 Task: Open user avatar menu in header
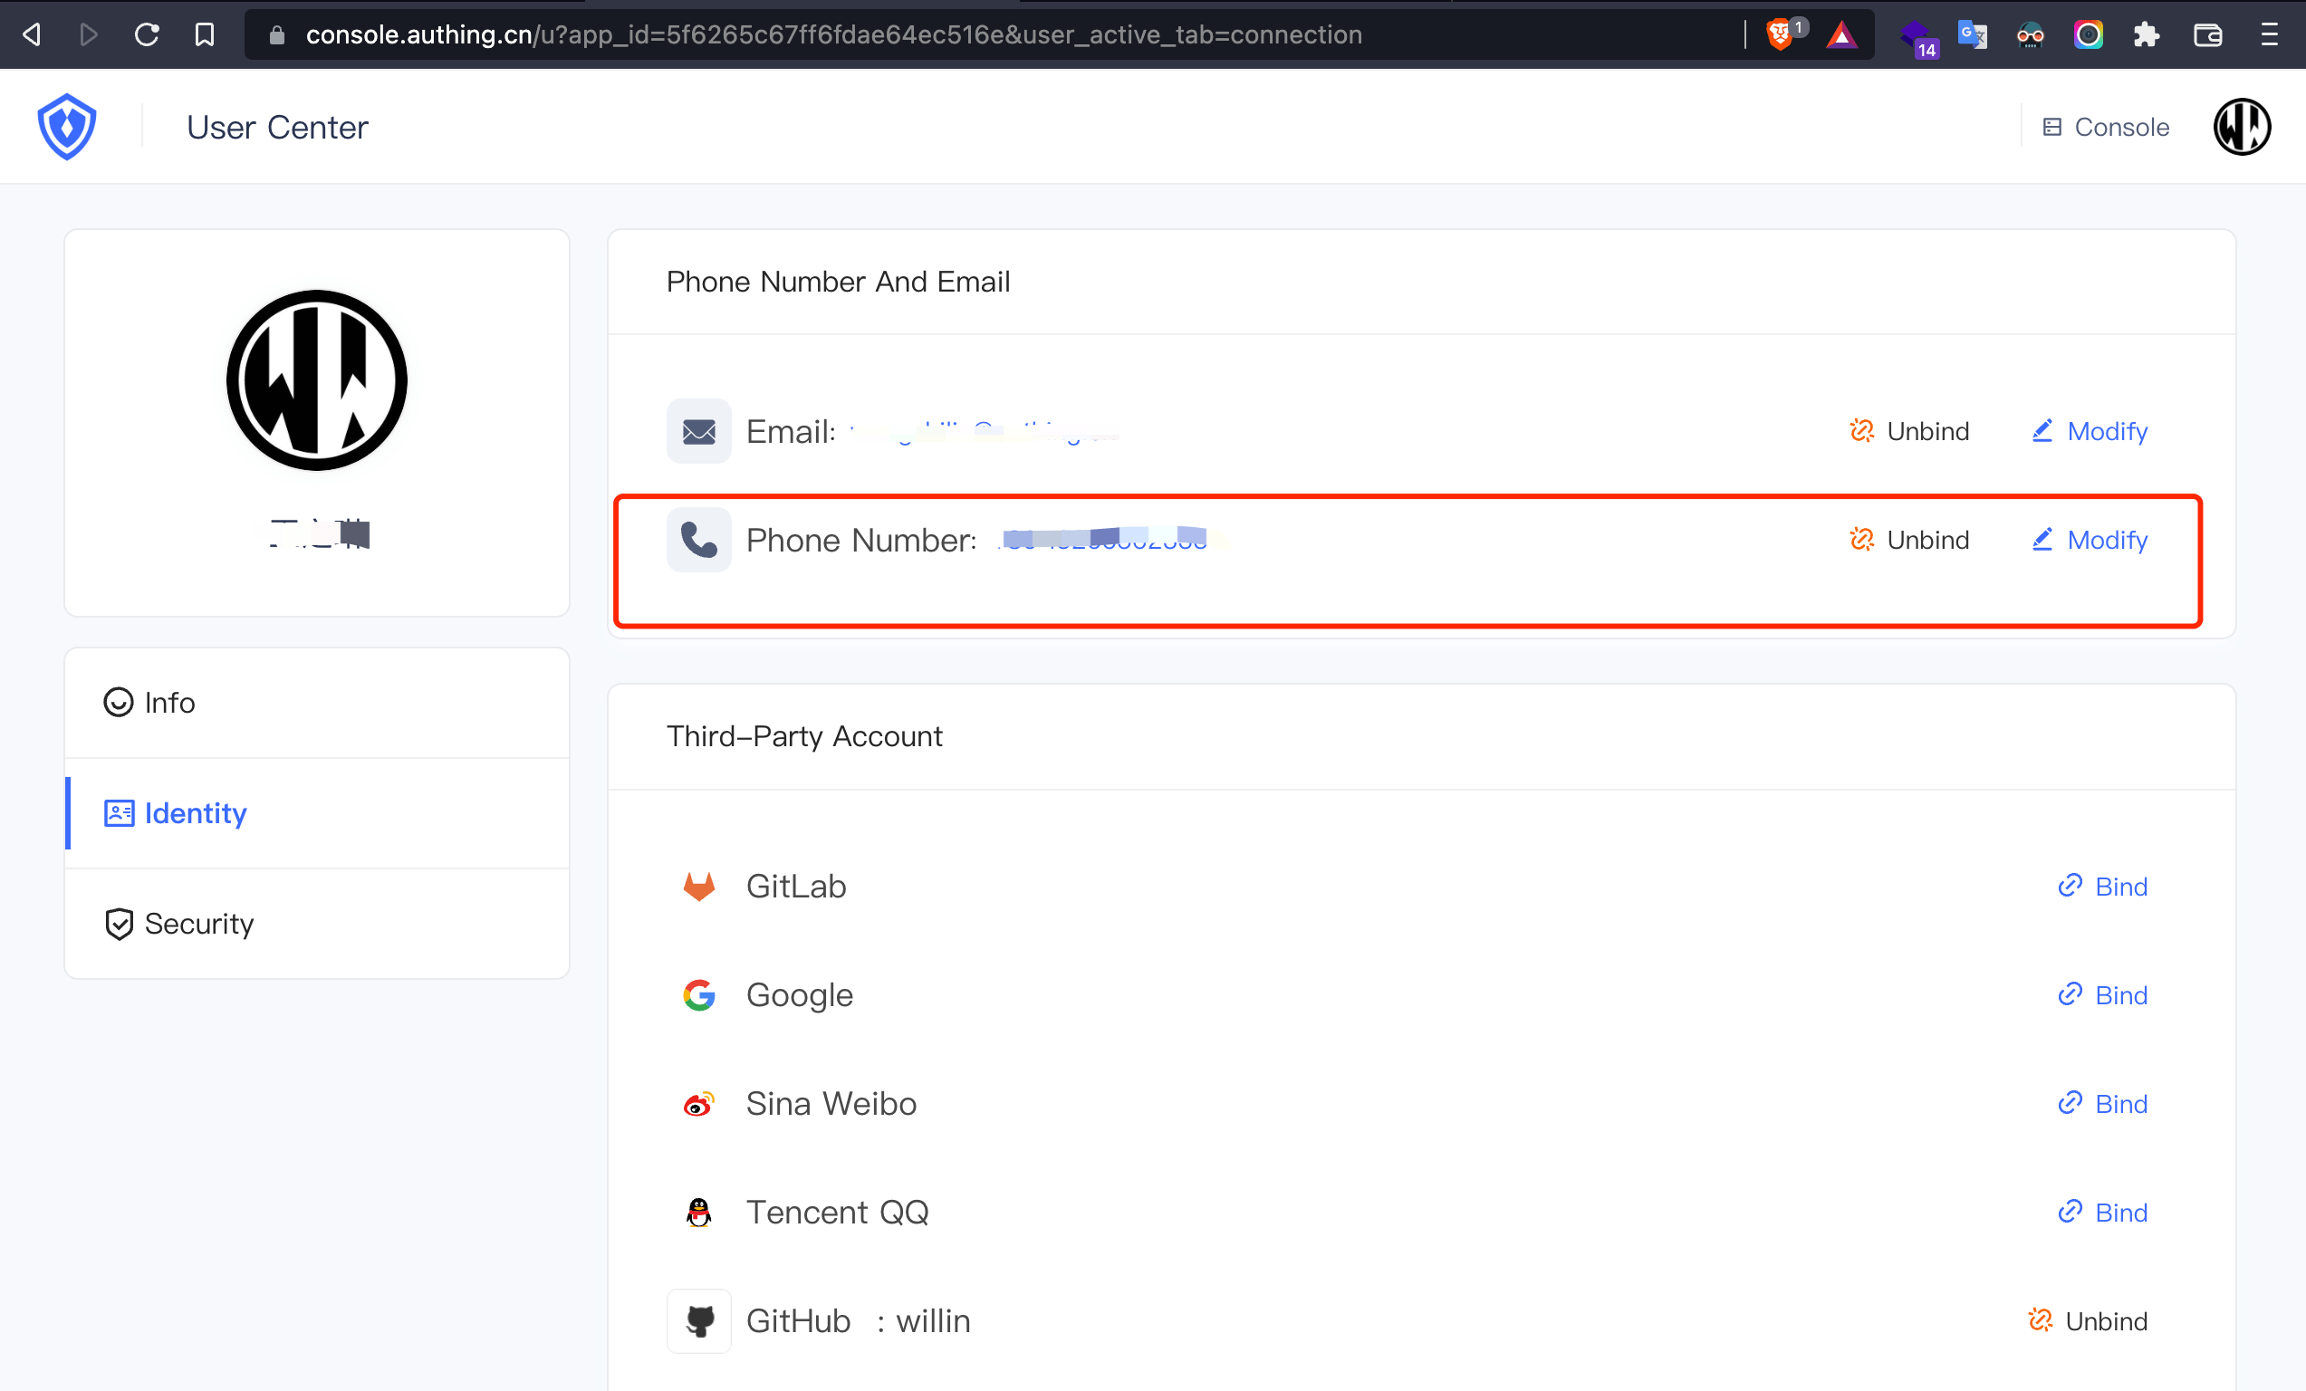point(2242,126)
